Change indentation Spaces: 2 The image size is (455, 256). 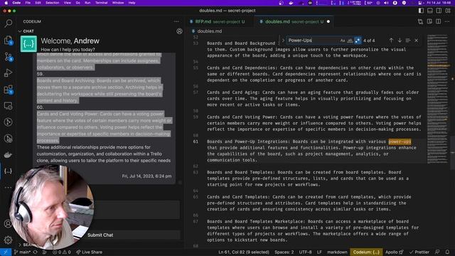click(x=284, y=252)
